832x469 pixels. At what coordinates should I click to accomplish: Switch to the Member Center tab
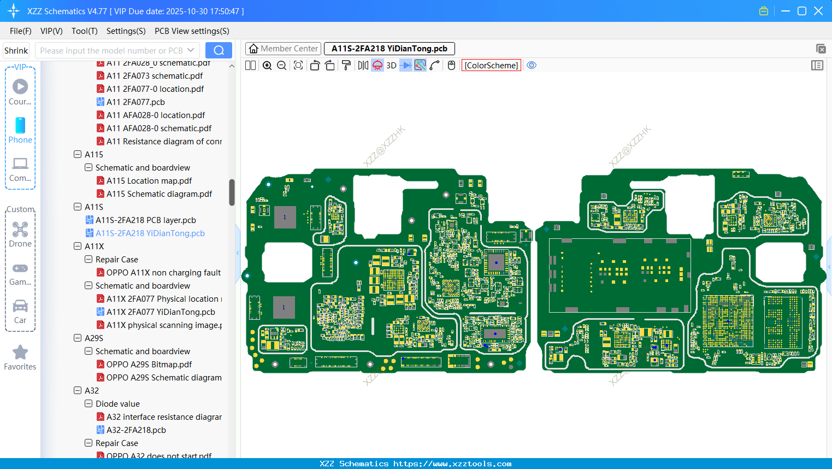click(284, 49)
